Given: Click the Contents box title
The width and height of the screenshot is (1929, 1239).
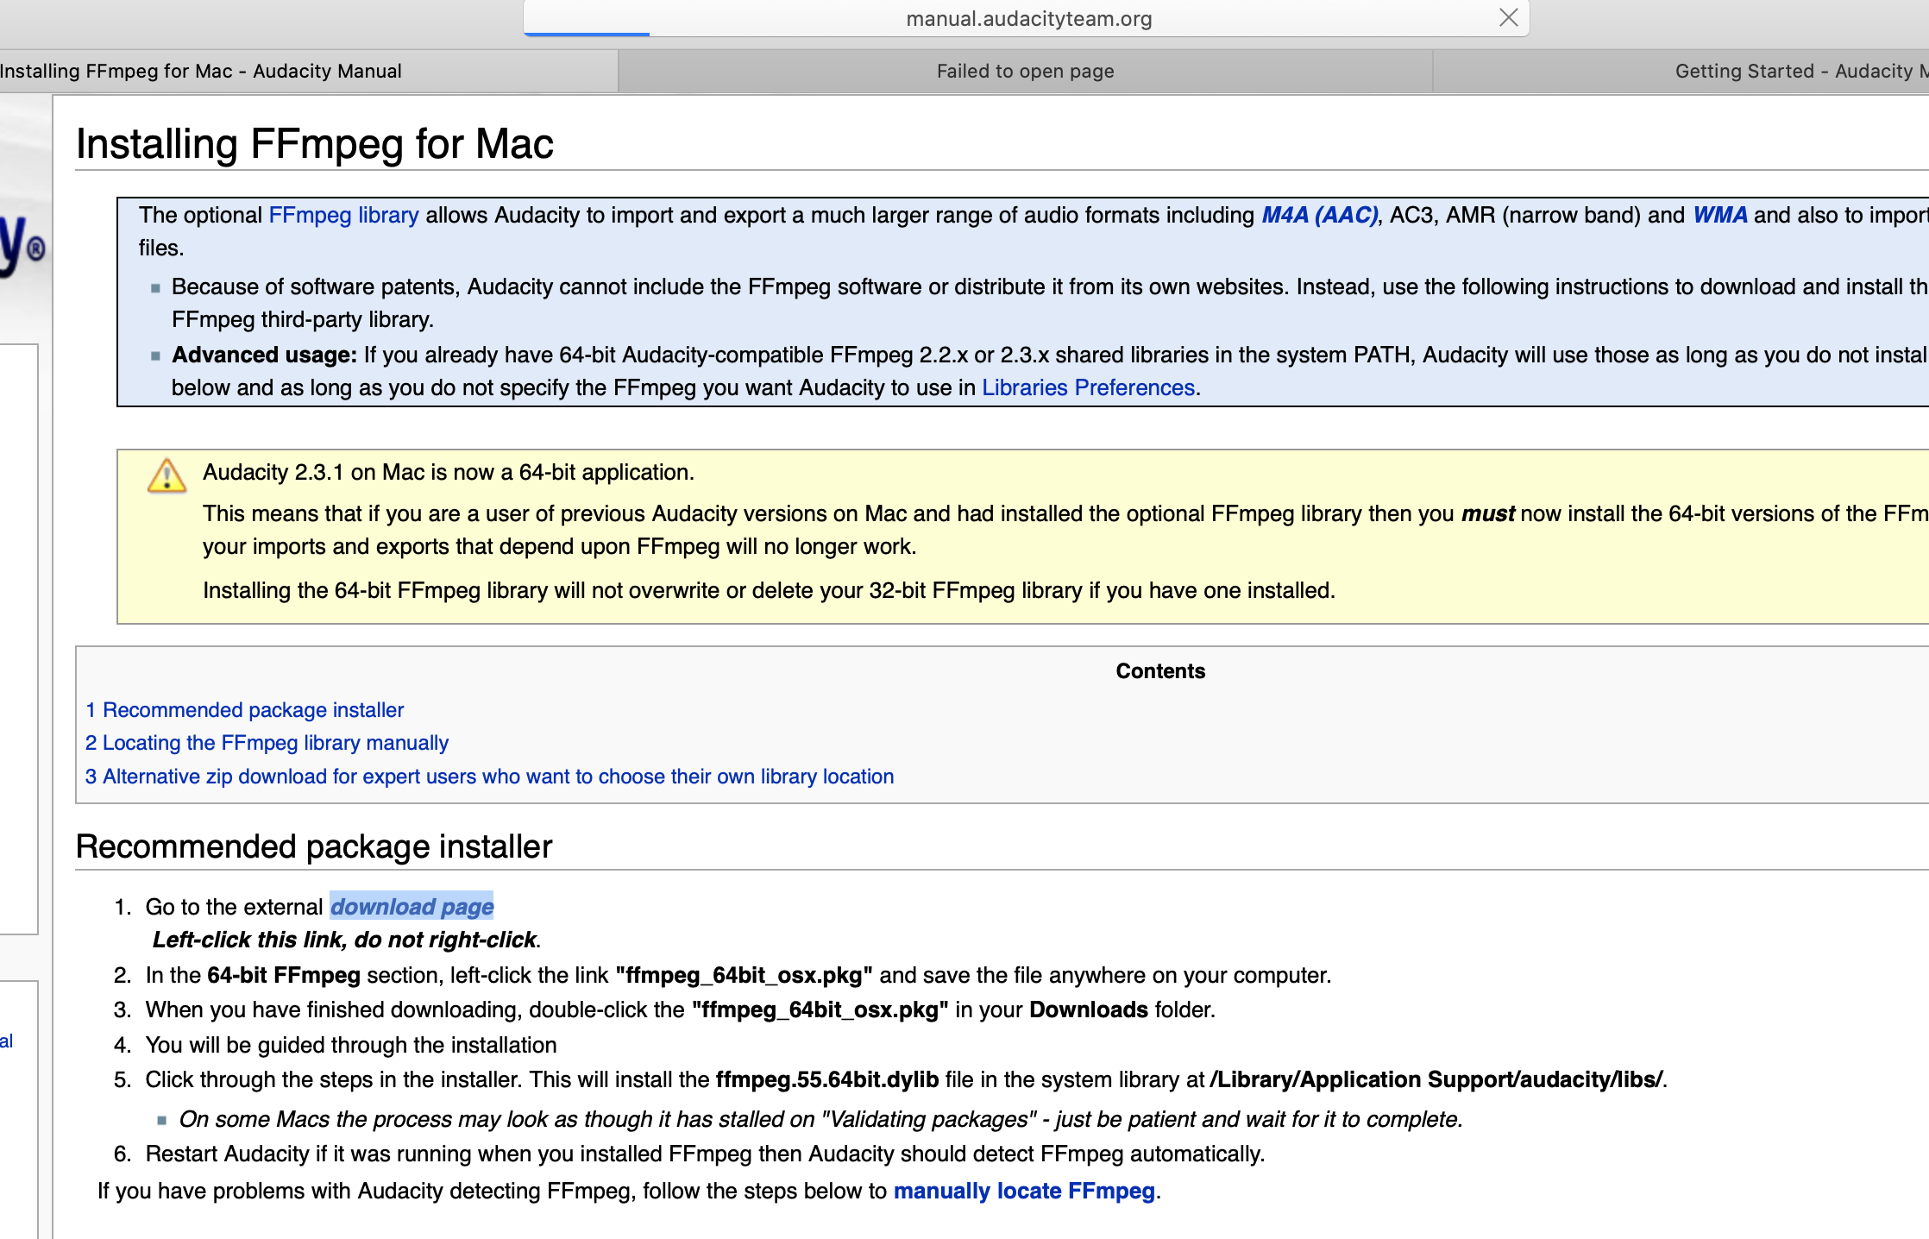Looking at the screenshot, I should tap(1159, 671).
